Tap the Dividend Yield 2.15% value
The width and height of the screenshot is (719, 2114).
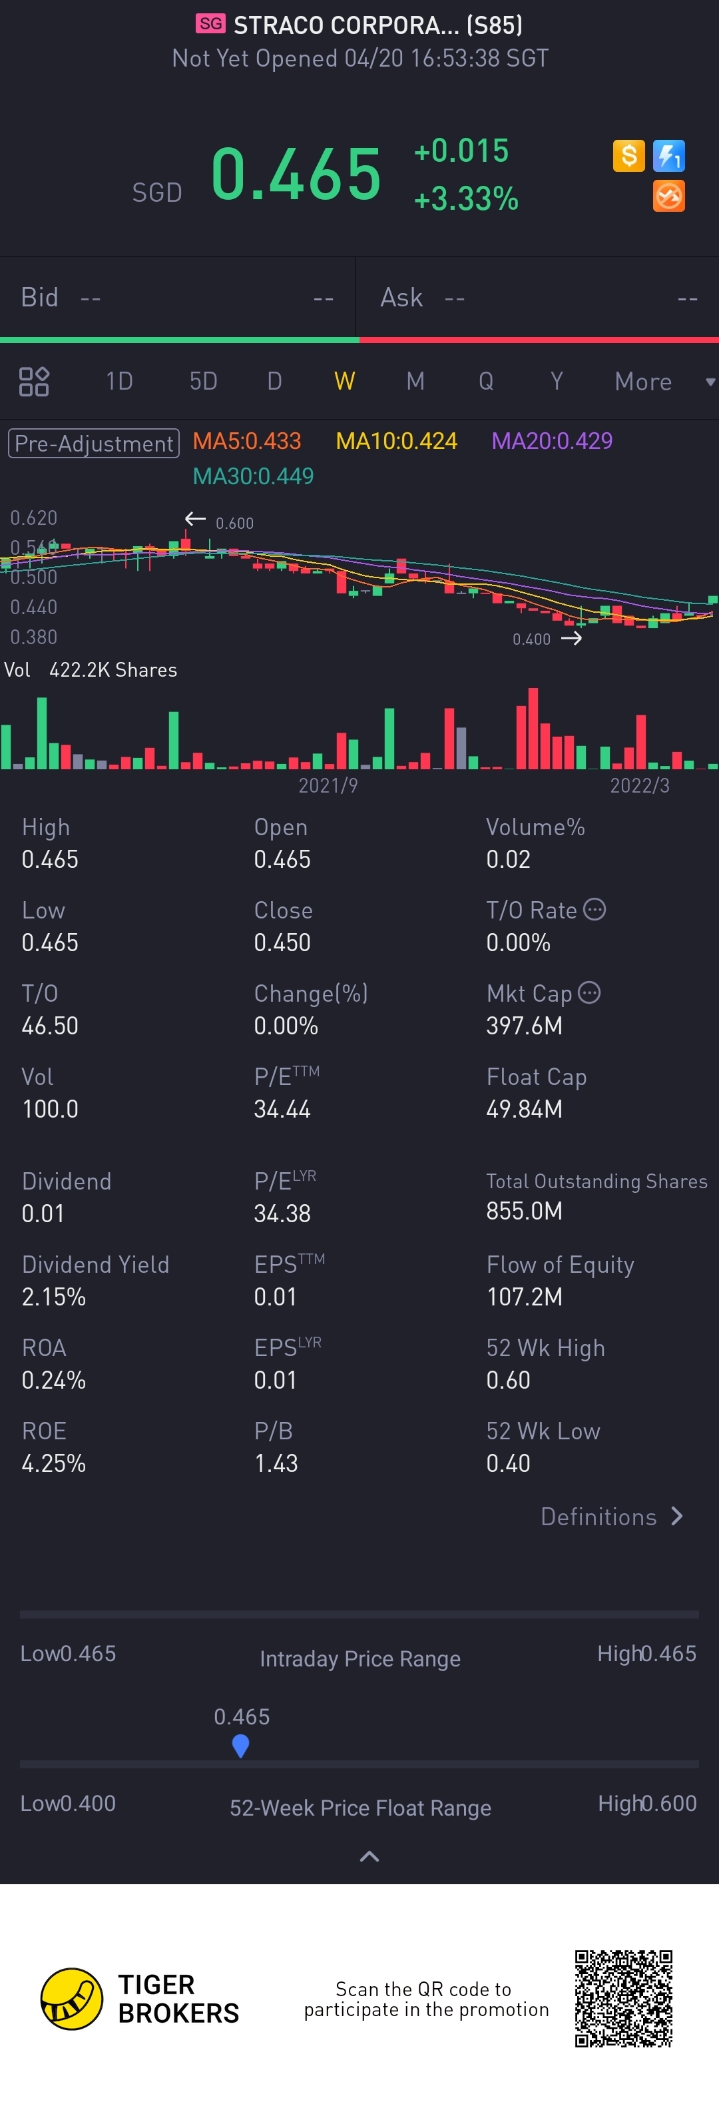coord(53,1297)
